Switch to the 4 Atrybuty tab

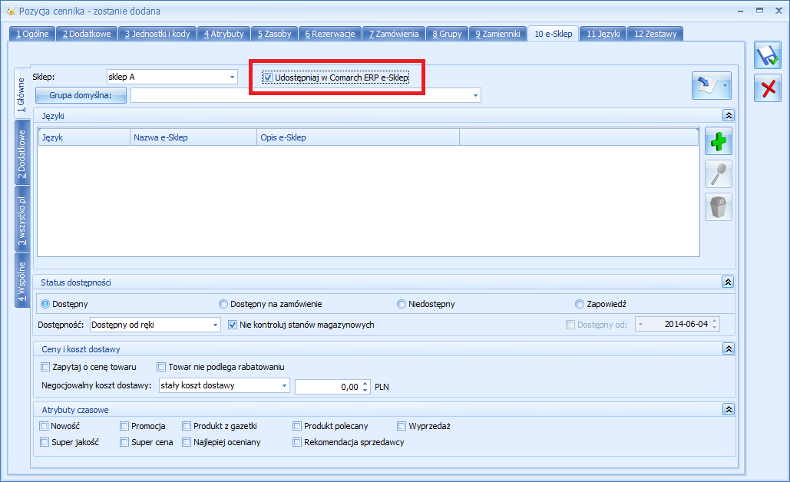[x=223, y=34]
